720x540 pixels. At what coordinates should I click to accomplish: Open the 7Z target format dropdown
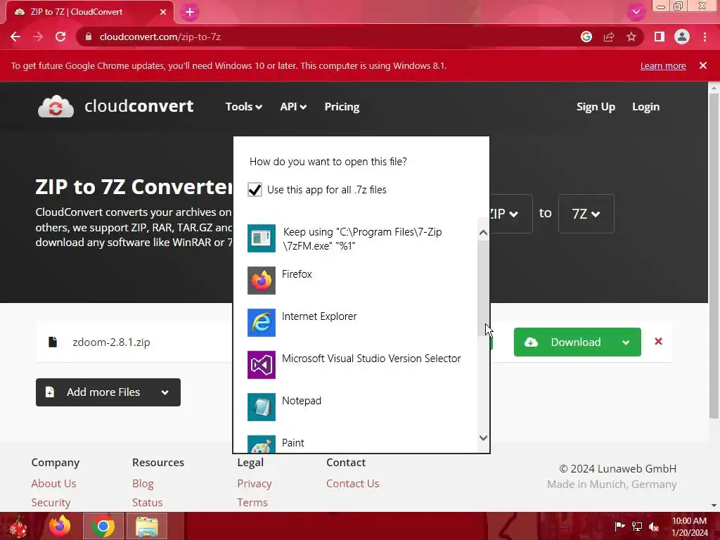point(586,214)
